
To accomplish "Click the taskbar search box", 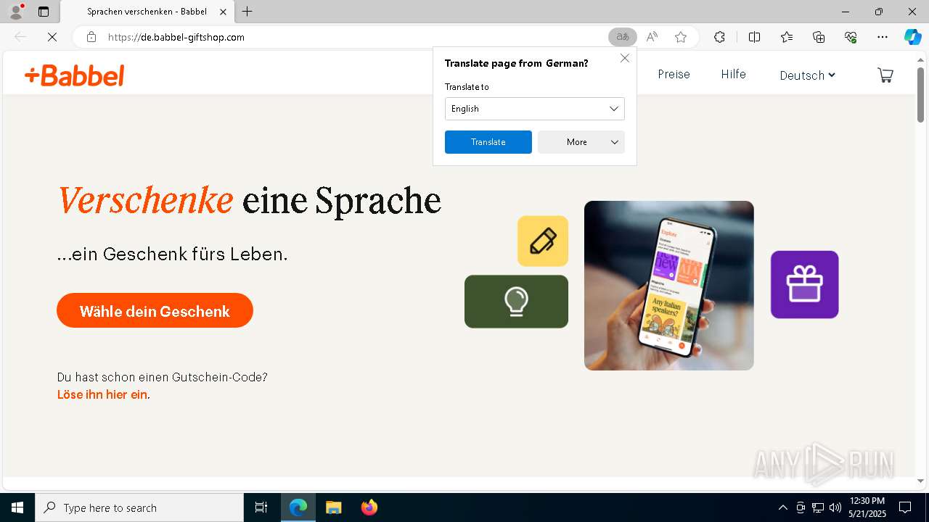I will pyautogui.click(x=139, y=507).
